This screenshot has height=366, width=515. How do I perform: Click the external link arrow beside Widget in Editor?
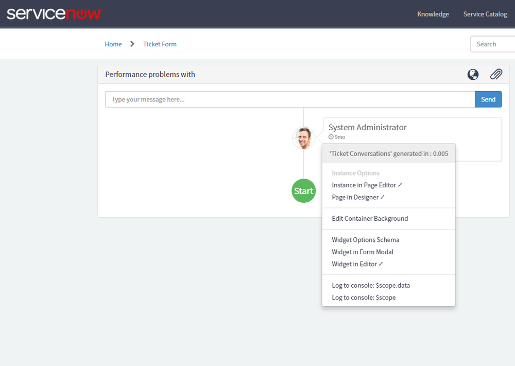pos(380,264)
